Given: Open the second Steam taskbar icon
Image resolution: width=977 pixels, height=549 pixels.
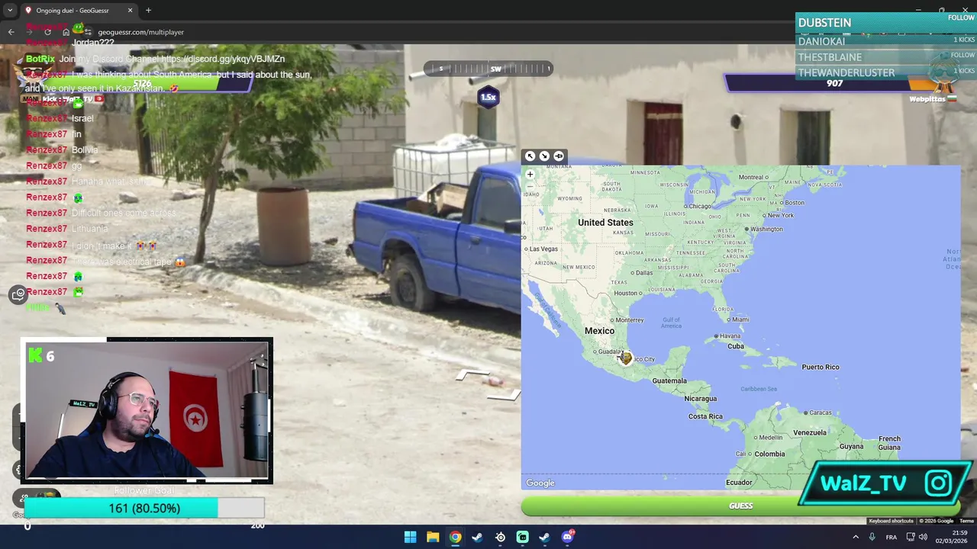Looking at the screenshot, I should click(544, 537).
